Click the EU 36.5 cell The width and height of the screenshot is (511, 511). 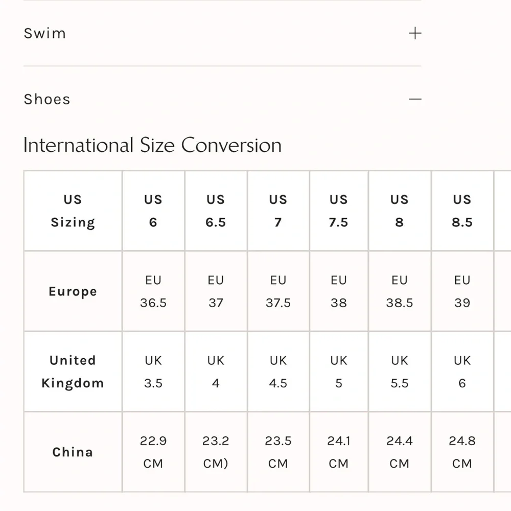click(x=153, y=291)
